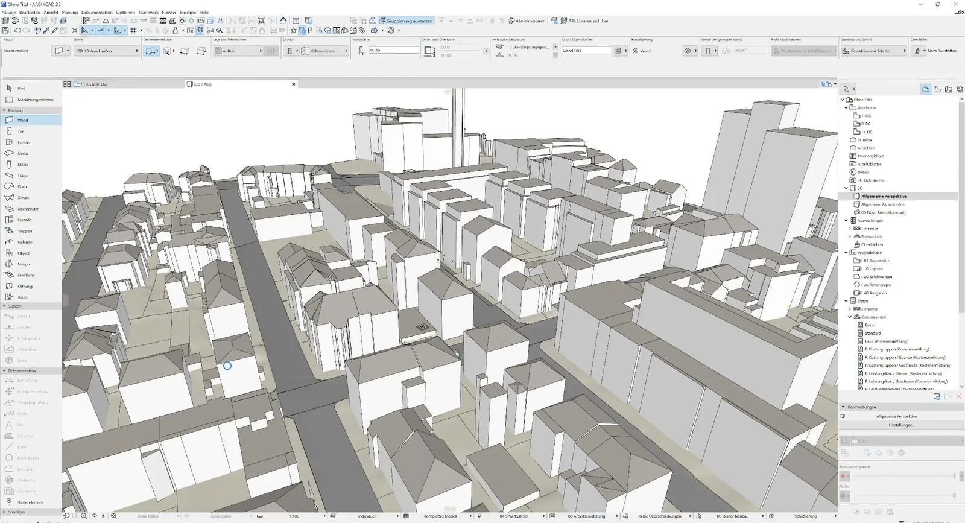This screenshot has height=523, width=965.
Task: Collapse the Planung toolbox section
Action: [x=4, y=110]
